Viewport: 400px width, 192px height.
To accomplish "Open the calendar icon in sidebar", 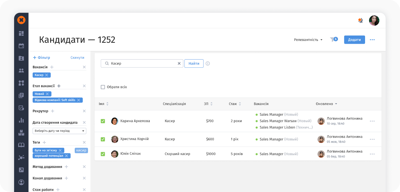I will click(x=21, y=46).
